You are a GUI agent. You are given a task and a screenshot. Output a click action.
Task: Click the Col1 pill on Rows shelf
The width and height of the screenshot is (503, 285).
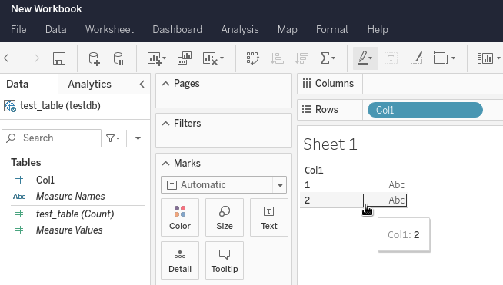coord(425,110)
